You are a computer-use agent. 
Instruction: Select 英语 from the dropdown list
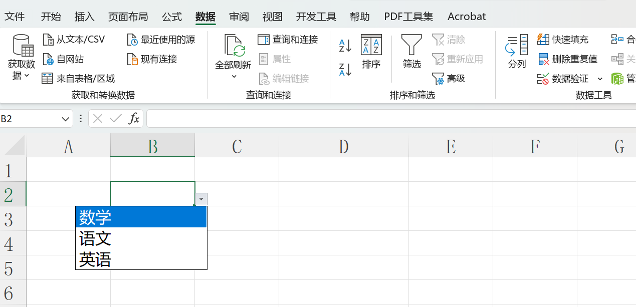coord(141,259)
